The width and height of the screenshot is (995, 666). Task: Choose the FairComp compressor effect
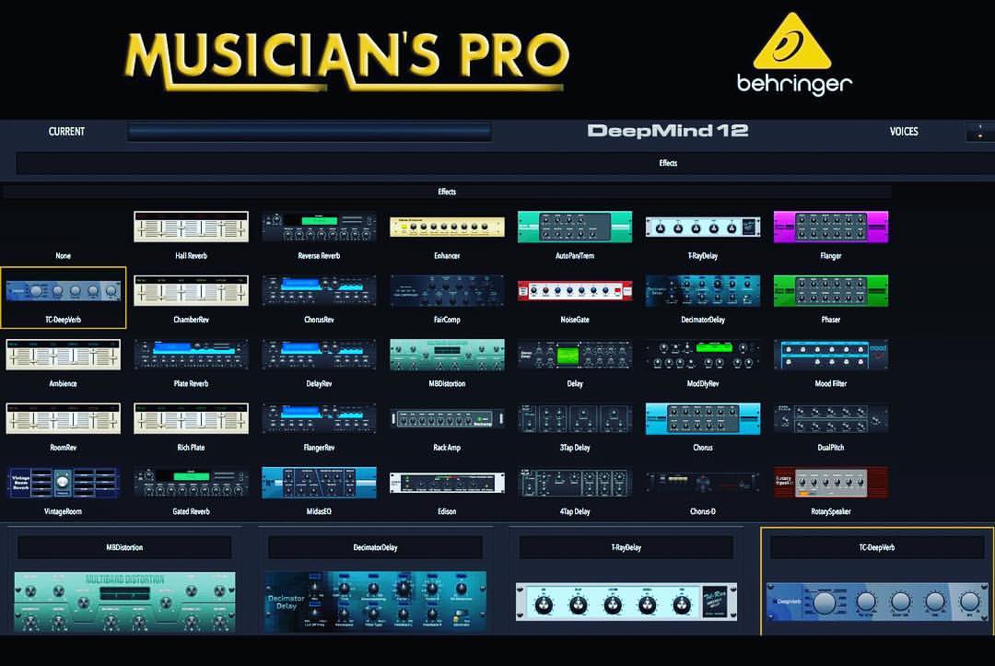coord(447,290)
